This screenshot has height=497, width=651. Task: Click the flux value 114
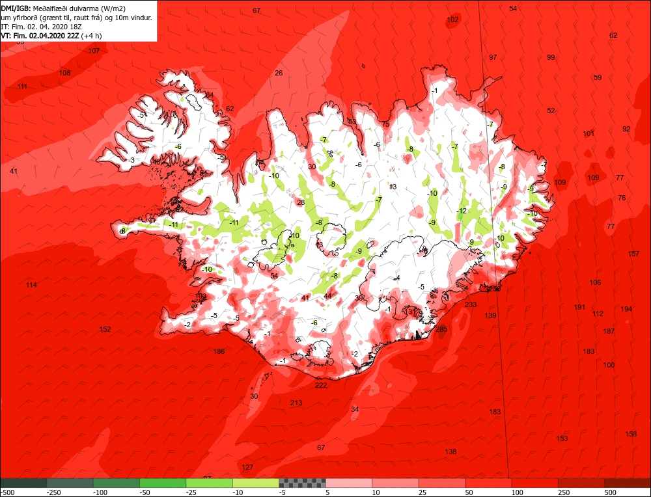click(x=31, y=284)
